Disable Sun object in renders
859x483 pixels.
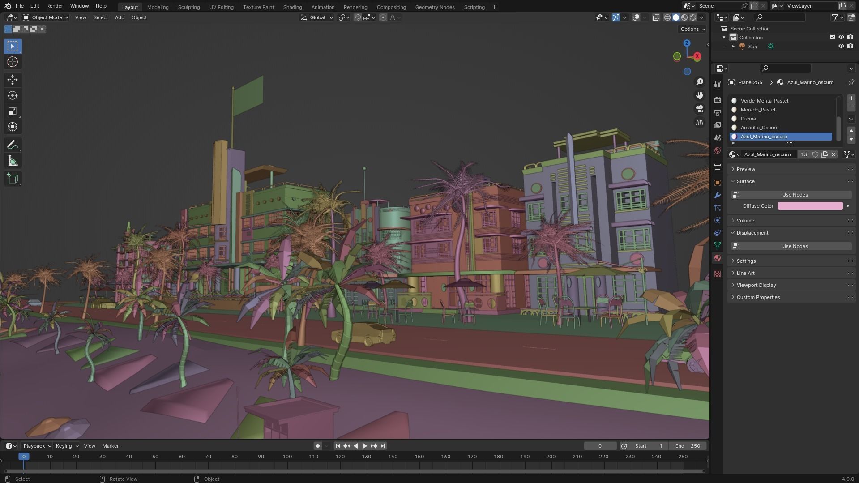point(850,46)
